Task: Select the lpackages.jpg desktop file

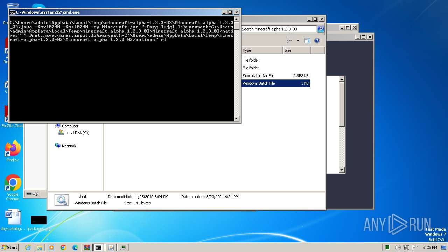Action: pos(38,223)
